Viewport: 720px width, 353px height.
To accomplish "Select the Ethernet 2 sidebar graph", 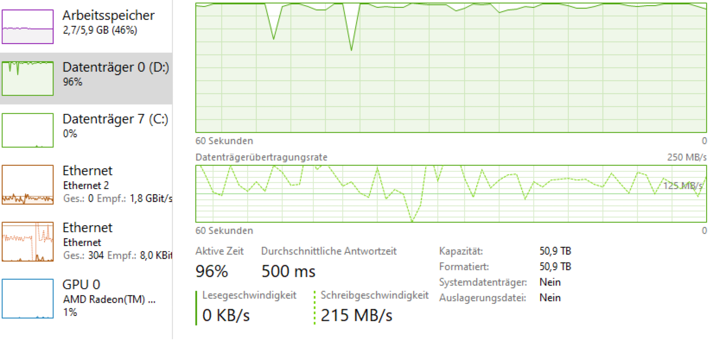I will 27,185.
